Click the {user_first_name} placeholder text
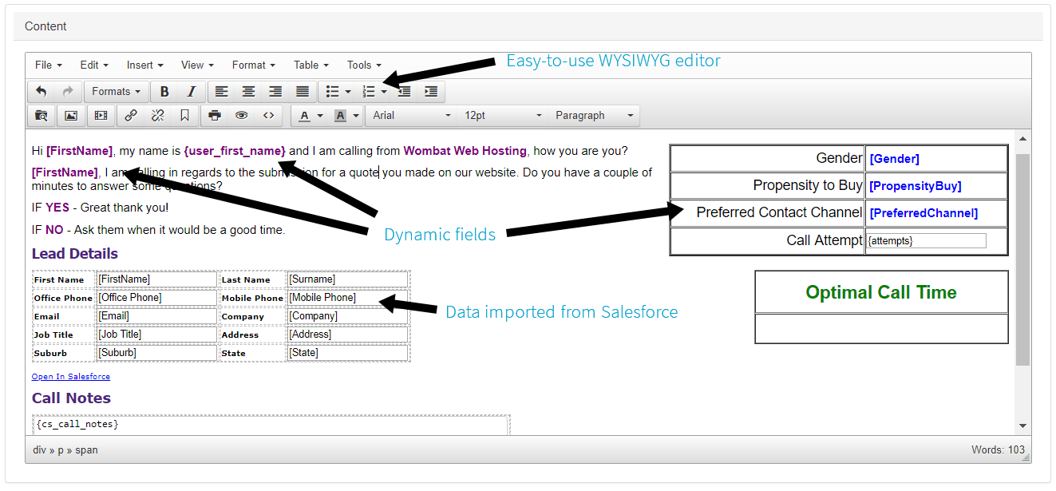 (235, 150)
